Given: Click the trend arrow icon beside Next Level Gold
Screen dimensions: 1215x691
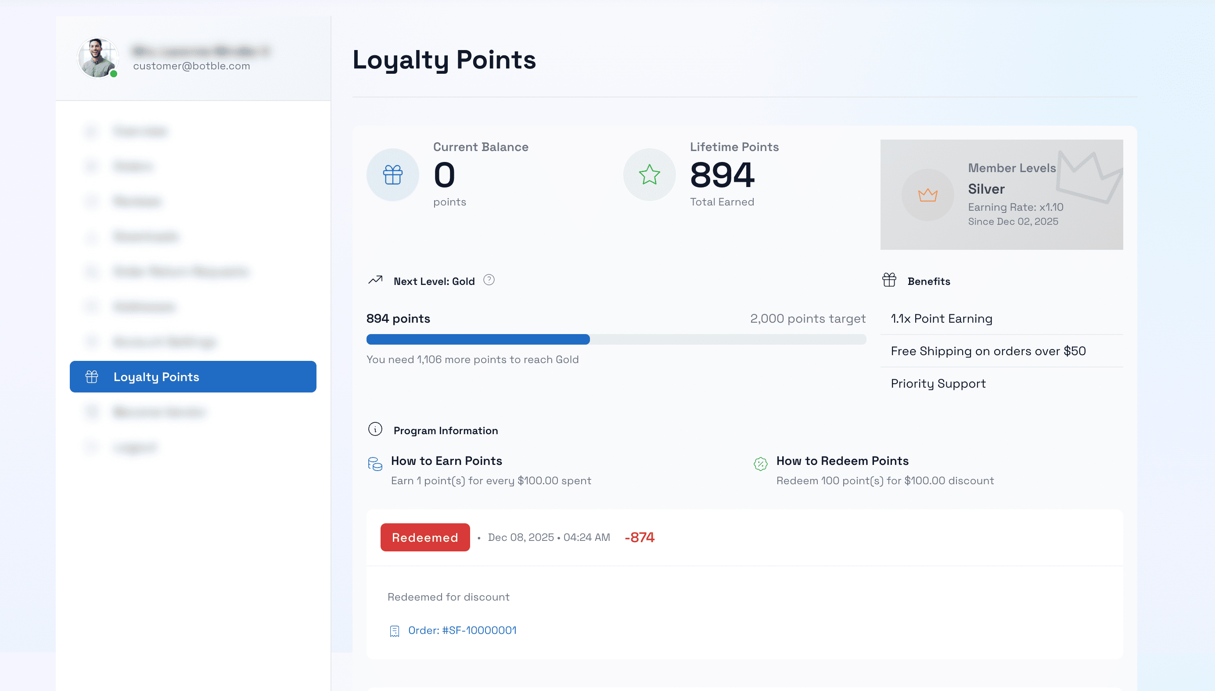Looking at the screenshot, I should coord(375,280).
